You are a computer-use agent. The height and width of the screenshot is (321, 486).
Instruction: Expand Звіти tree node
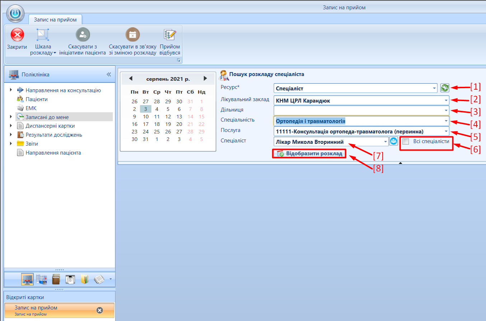pyautogui.click(x=11, y=144)
